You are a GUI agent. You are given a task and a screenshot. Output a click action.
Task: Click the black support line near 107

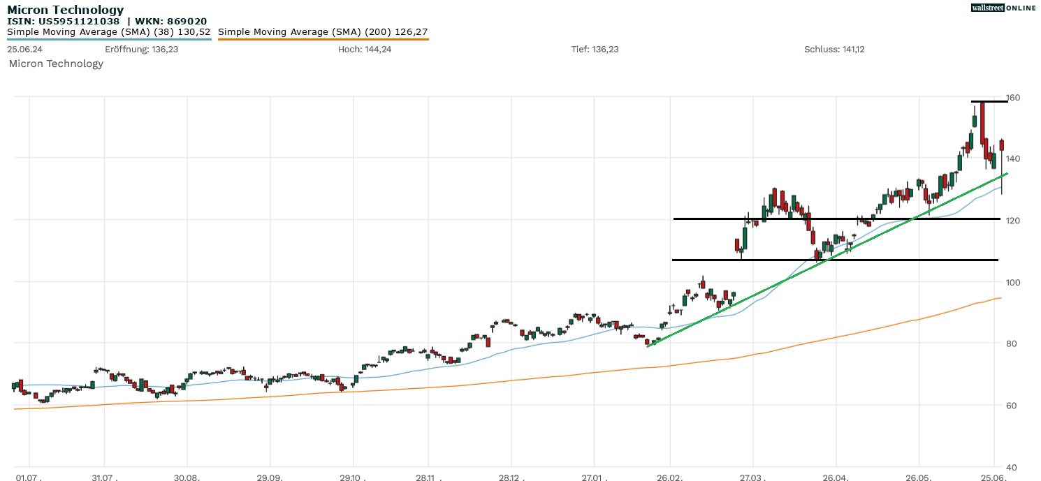coord(835,260)
